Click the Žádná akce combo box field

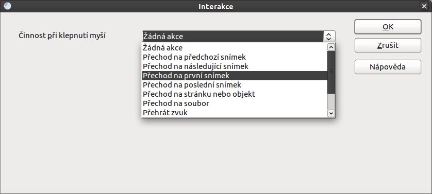[233, 37]
